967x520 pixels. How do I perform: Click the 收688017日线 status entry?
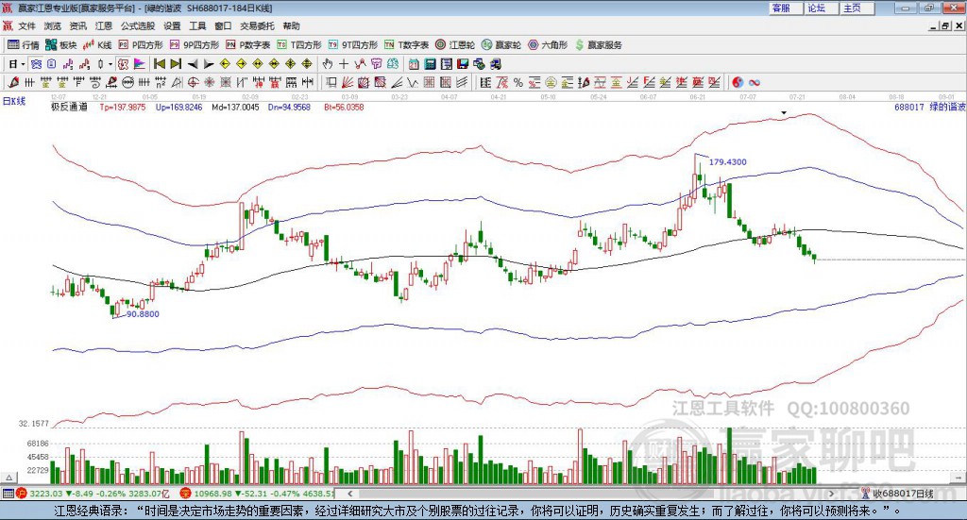coord(898,494)
